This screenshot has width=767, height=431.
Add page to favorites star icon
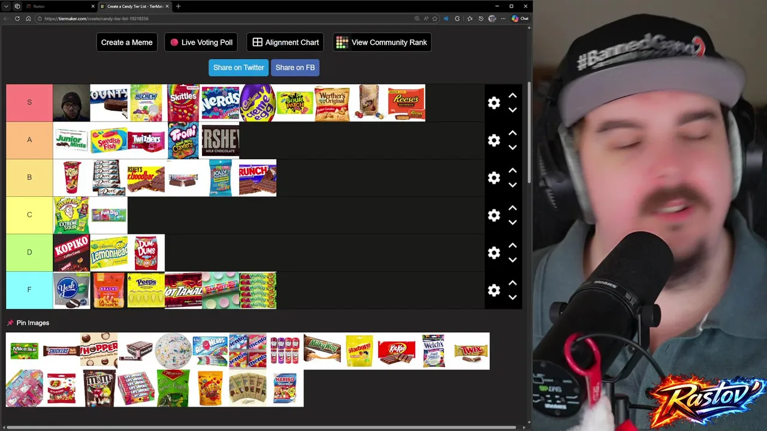435,19
